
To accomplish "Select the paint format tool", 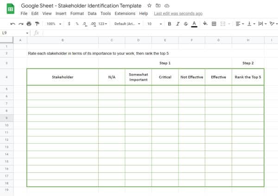I will (37, 24).
